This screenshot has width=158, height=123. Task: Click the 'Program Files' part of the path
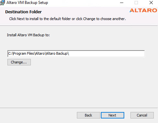(23, 53)
